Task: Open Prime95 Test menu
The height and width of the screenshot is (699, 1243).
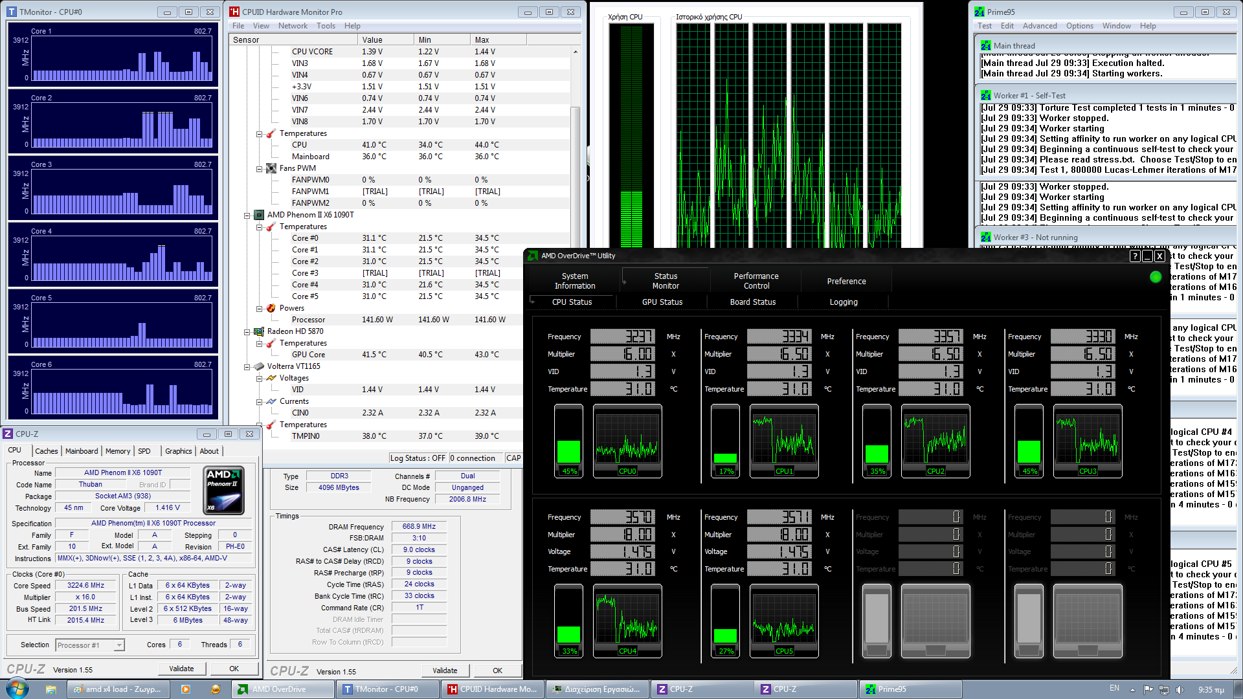Action: 985,26
